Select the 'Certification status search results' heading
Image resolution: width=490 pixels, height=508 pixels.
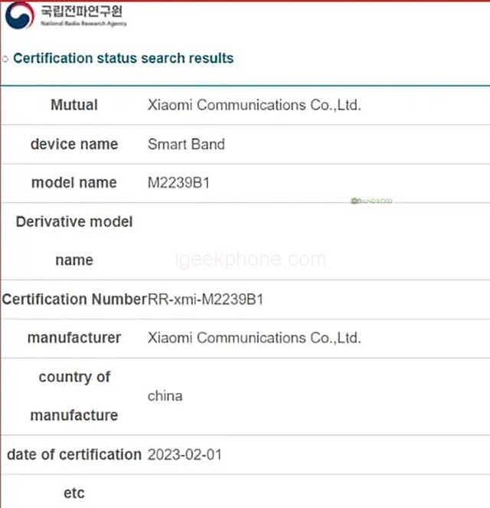(123, 58)
